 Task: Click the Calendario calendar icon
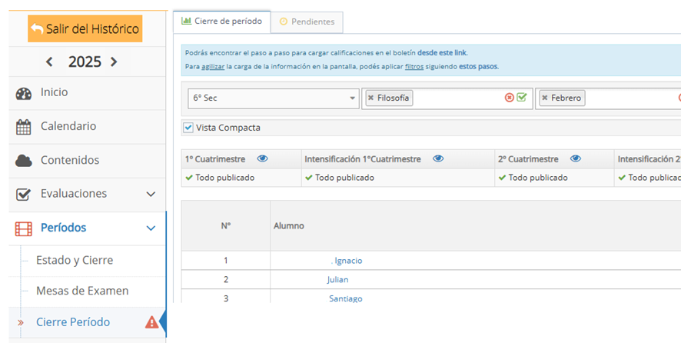[24, 127]
